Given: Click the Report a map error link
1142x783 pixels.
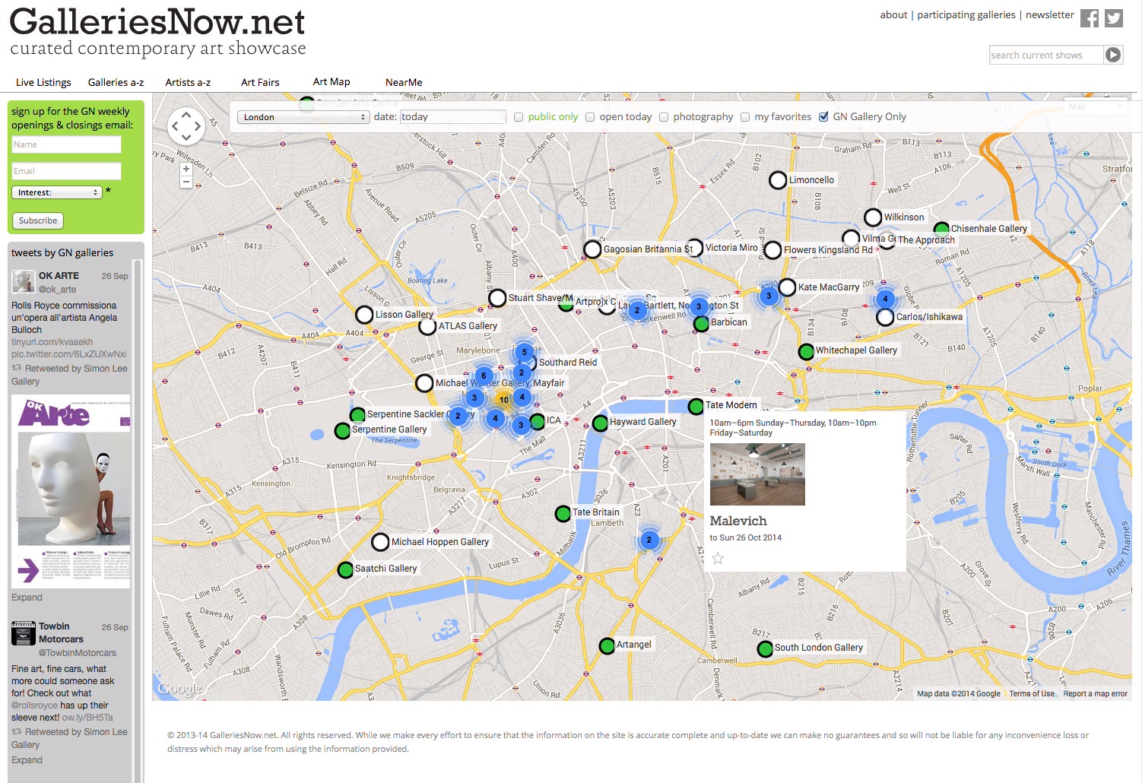Looking at the screenshot, I should coord(1095,693).
